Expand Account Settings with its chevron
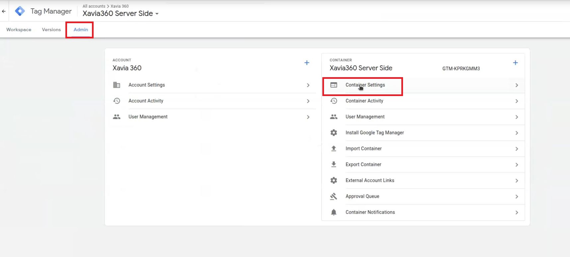Screen dimensions: 570x257 tap(308, 85)
